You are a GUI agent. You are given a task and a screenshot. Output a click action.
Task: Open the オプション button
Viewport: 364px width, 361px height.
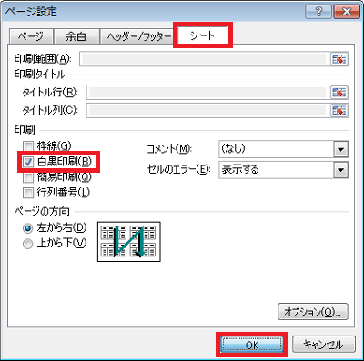point(313,311)
